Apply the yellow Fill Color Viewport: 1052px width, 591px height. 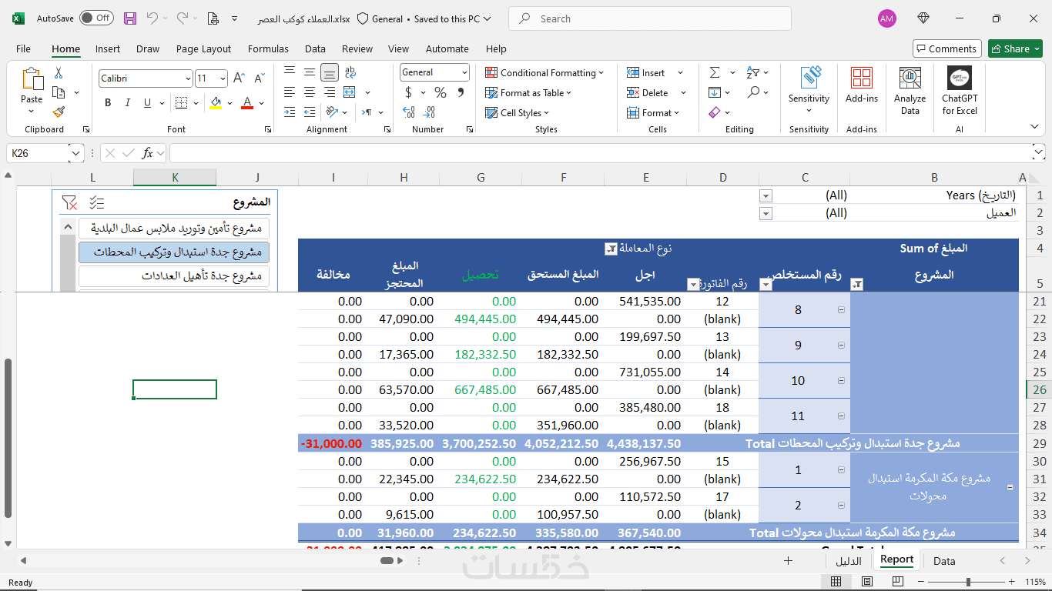click(x=216, y=102)
